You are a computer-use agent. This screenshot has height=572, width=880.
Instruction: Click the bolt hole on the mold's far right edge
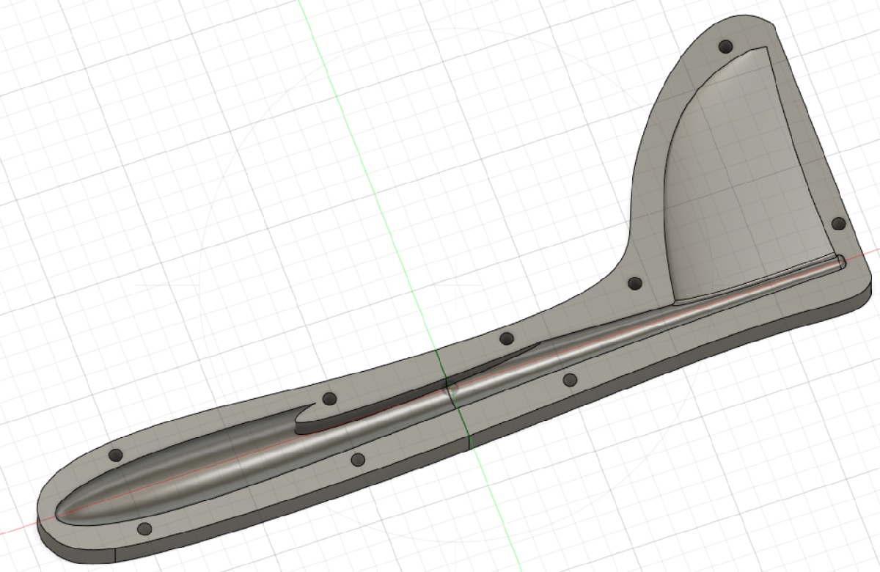coord(838,223)
